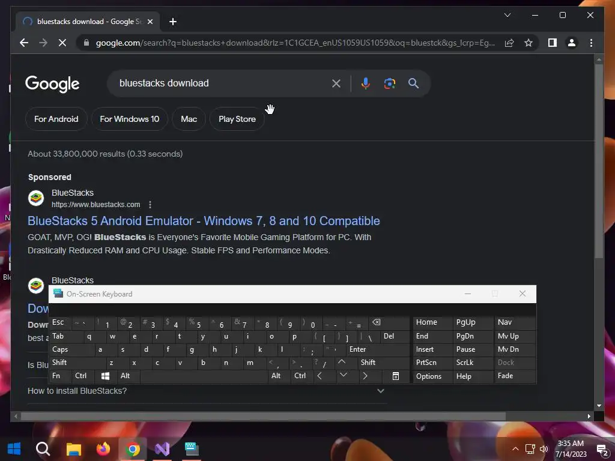The width and height of the screenshot is (615, 461).
Task: Stop loading the page
Action: point(62,43)
